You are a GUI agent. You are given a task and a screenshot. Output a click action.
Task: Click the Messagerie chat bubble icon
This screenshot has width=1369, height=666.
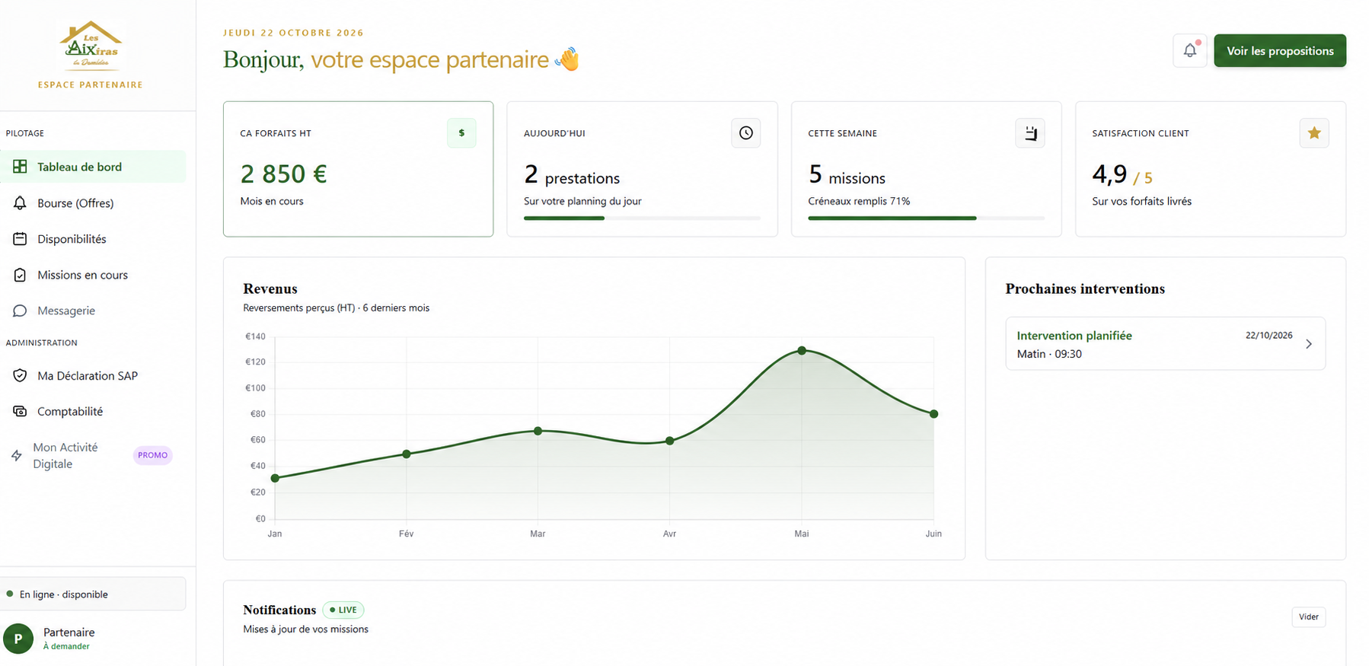[x=20, y=311]
